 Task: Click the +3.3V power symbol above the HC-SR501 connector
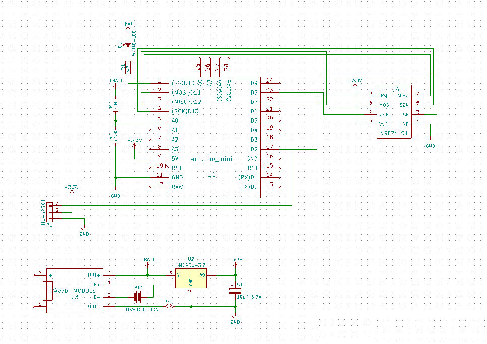[x=72, y=190]
